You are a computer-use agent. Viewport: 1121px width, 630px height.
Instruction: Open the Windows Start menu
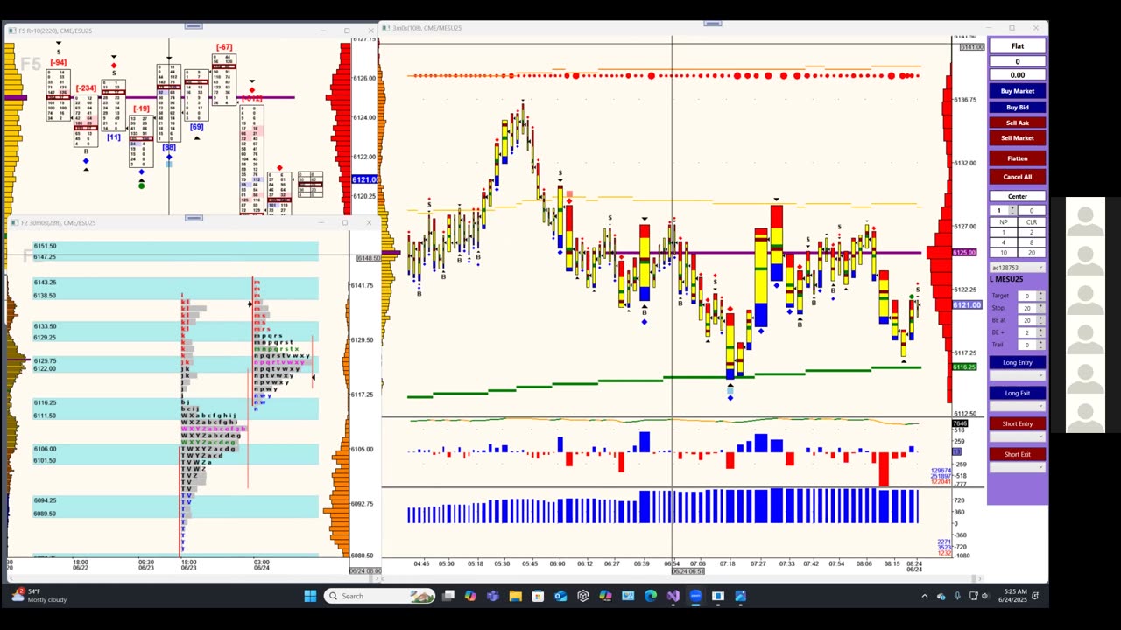(x=310, y=596)
